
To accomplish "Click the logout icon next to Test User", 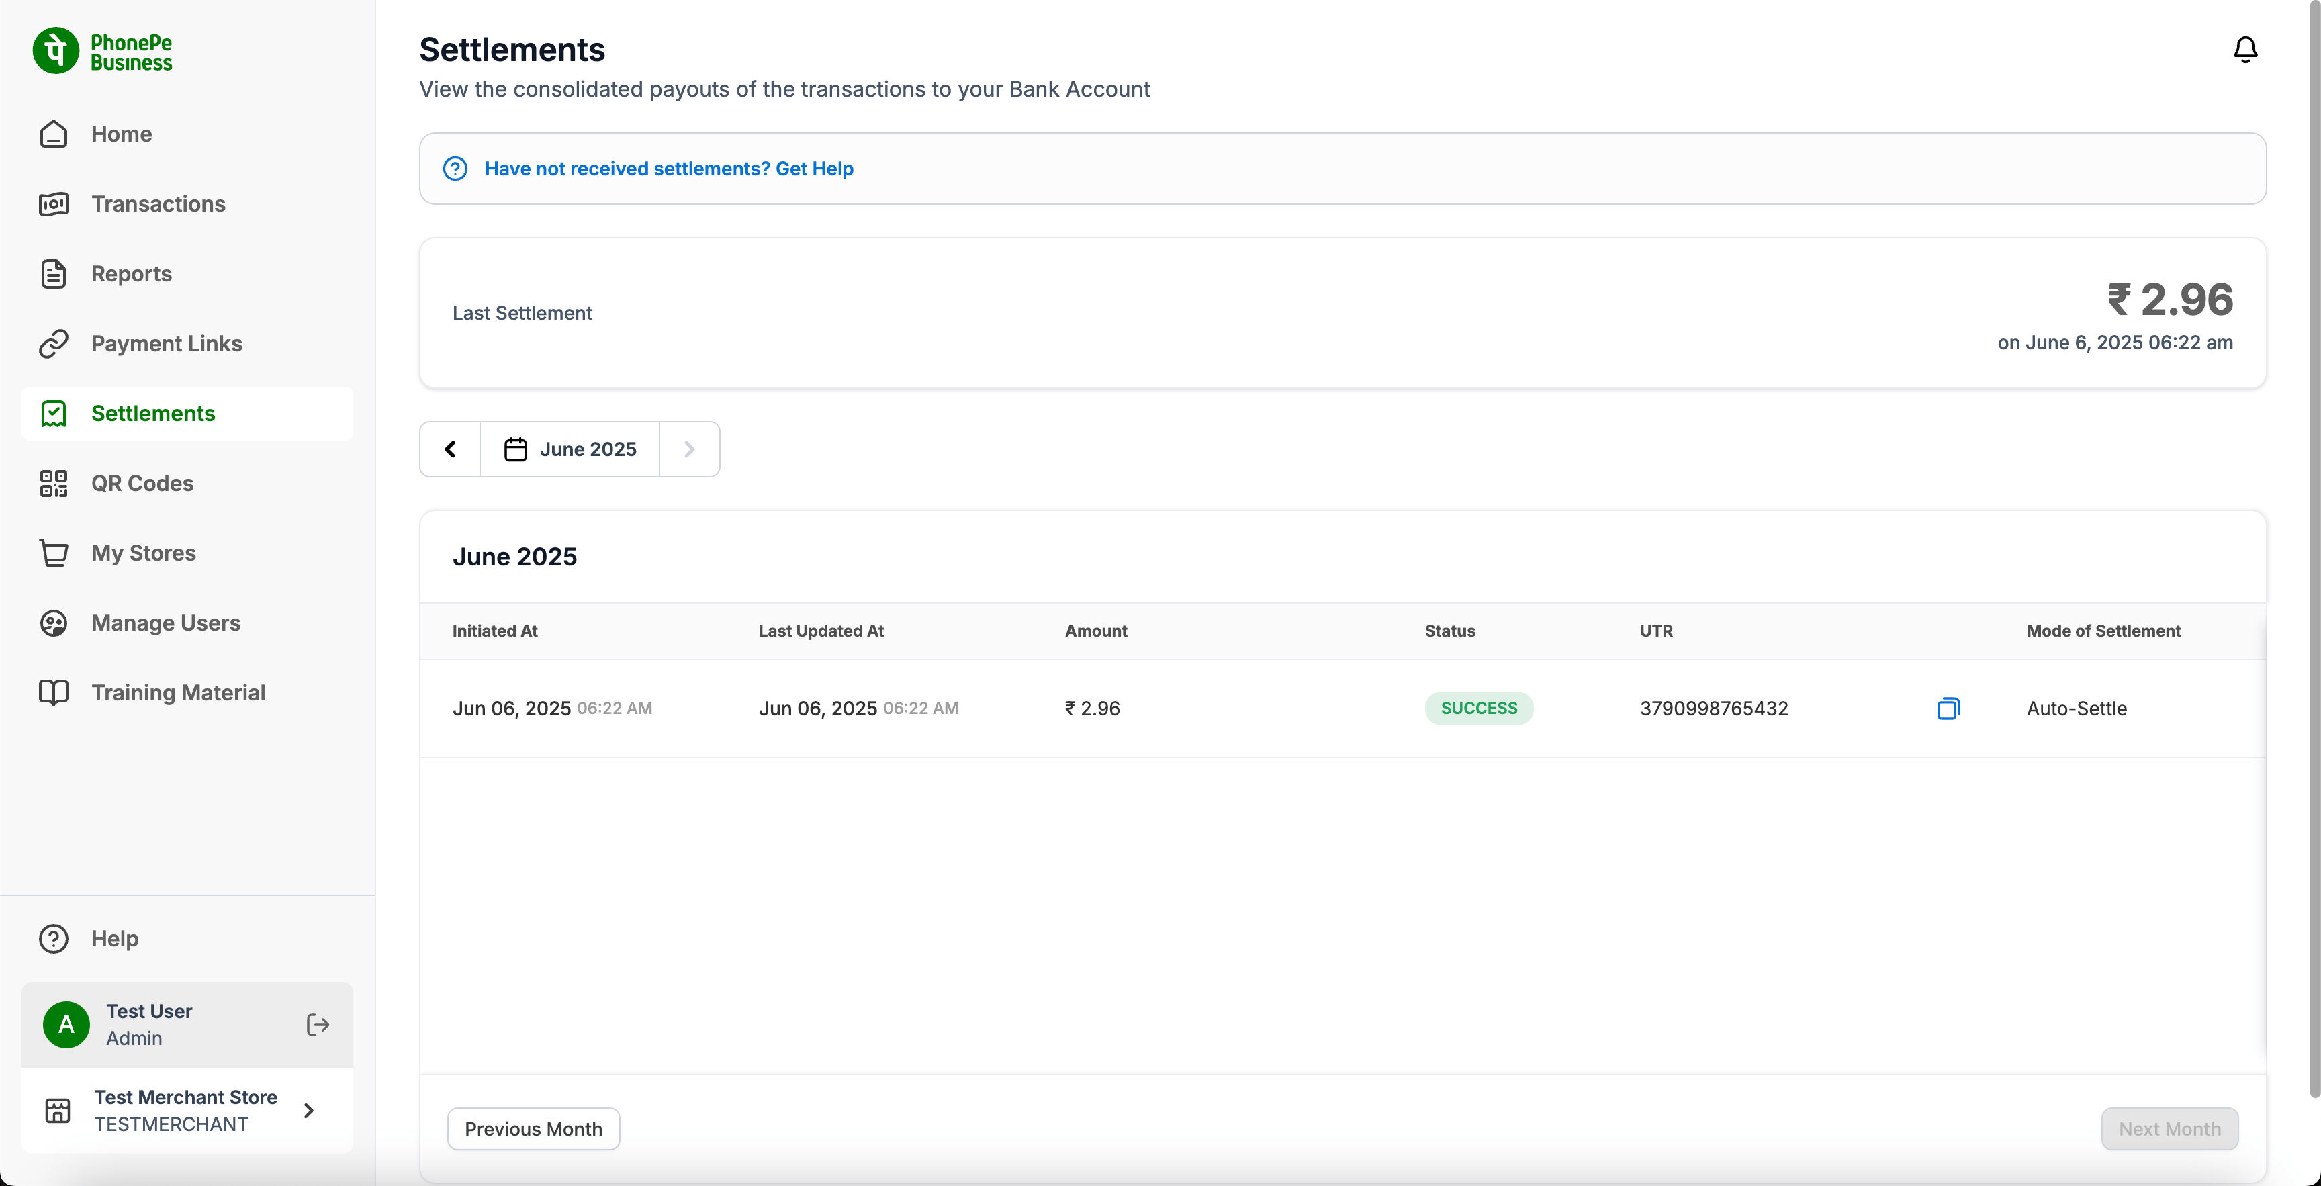I will (317, 1025).
